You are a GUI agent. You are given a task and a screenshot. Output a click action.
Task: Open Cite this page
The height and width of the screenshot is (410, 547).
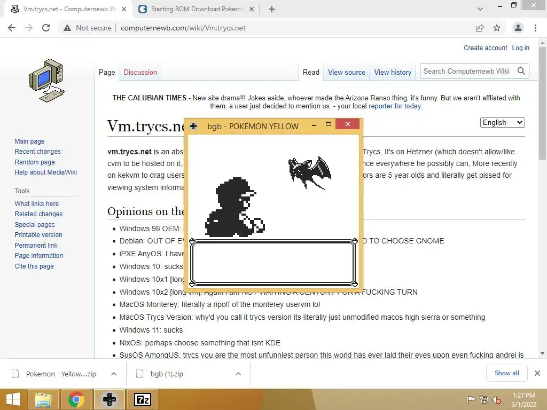[34, 266]
